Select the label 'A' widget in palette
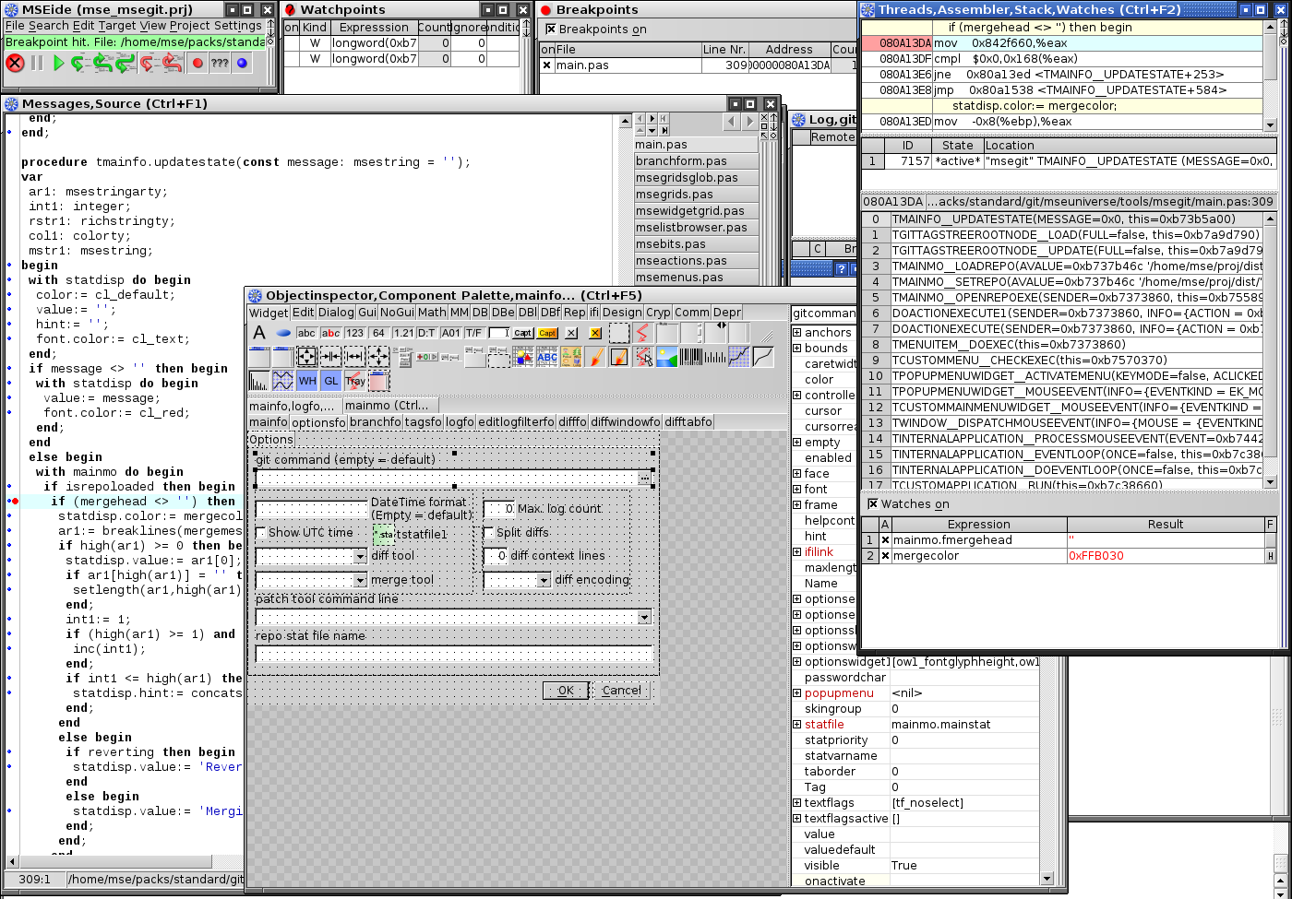This screenshot has height=899, width=1292. tap(259, 333)
